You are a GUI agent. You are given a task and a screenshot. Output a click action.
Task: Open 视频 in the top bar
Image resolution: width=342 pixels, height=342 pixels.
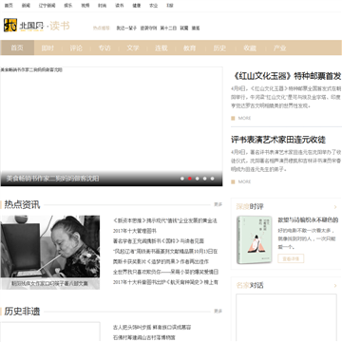pyautogui.click(x=85, y=6)
